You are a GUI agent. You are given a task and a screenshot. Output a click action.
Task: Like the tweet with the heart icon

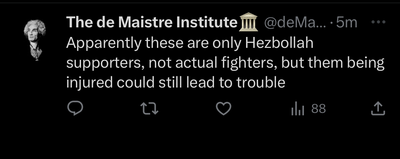(x=224, y=109)
